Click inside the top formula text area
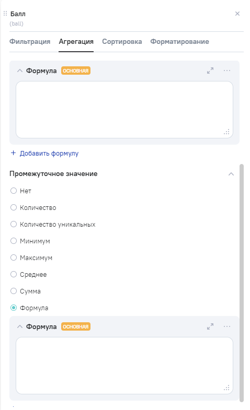This screenshot has height=410, width=250. 124,110
